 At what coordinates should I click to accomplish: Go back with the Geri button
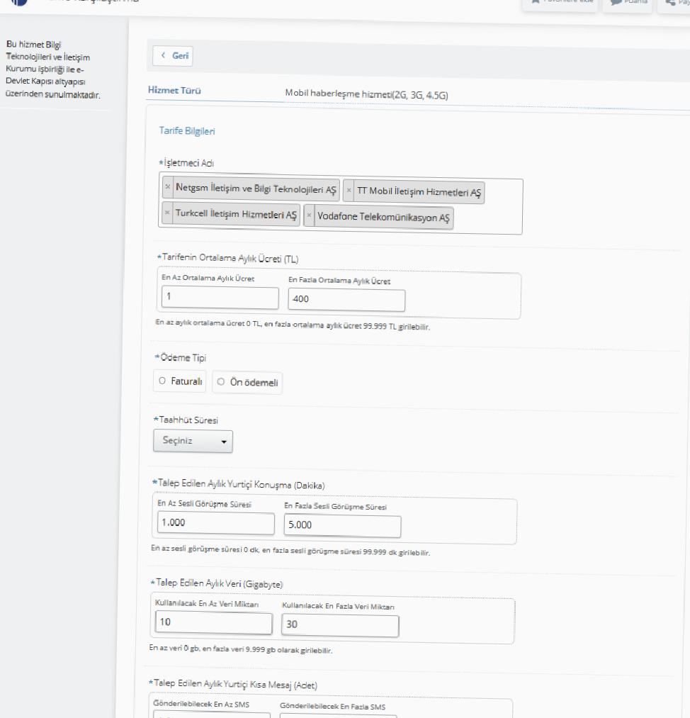(x=173, y=56)
